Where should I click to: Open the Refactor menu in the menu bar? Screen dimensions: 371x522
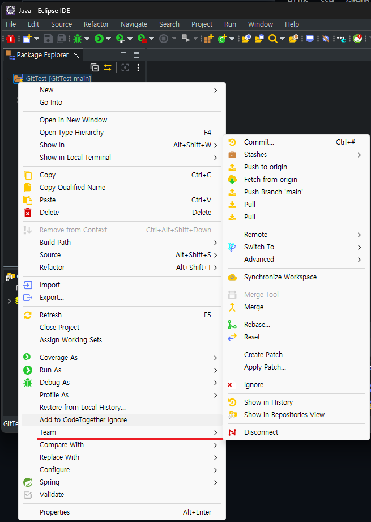96,24
